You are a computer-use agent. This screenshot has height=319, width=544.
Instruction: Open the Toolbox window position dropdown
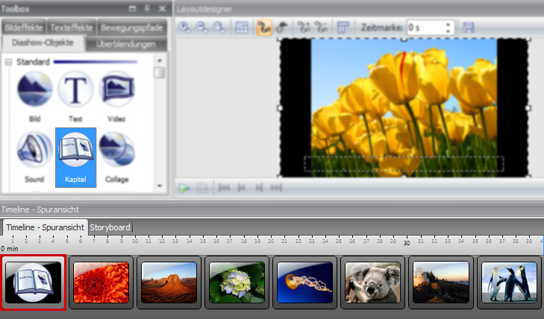132,8
